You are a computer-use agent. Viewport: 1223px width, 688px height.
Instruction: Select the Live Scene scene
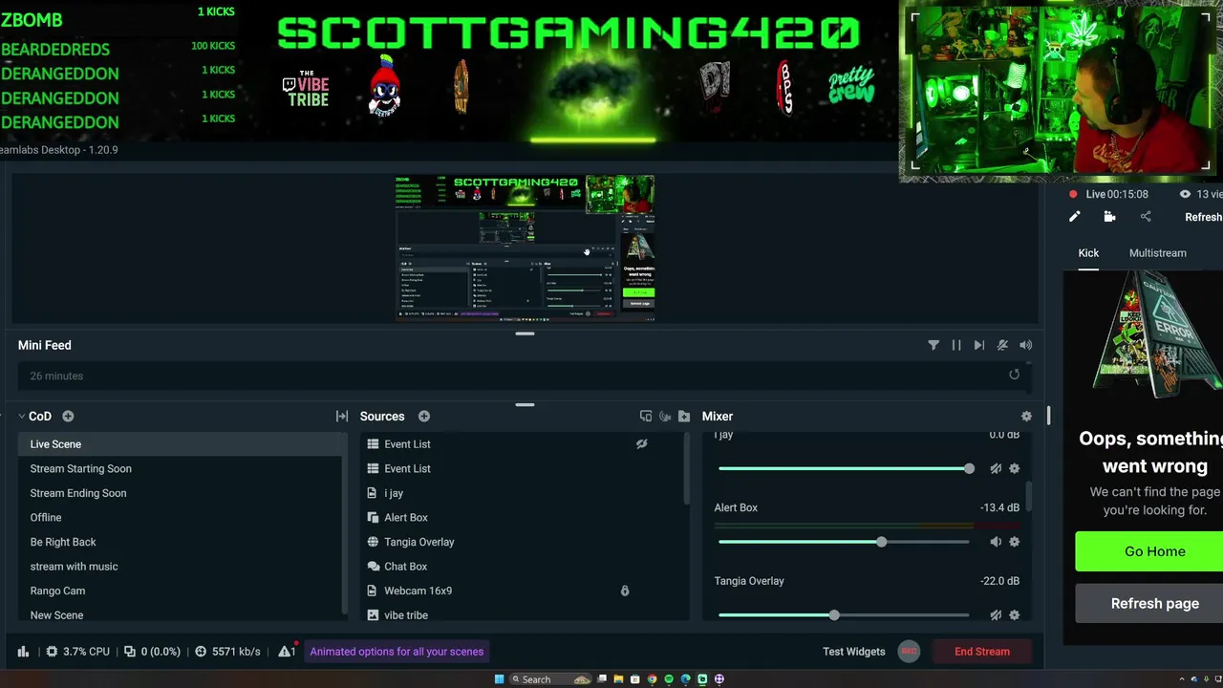182,444
